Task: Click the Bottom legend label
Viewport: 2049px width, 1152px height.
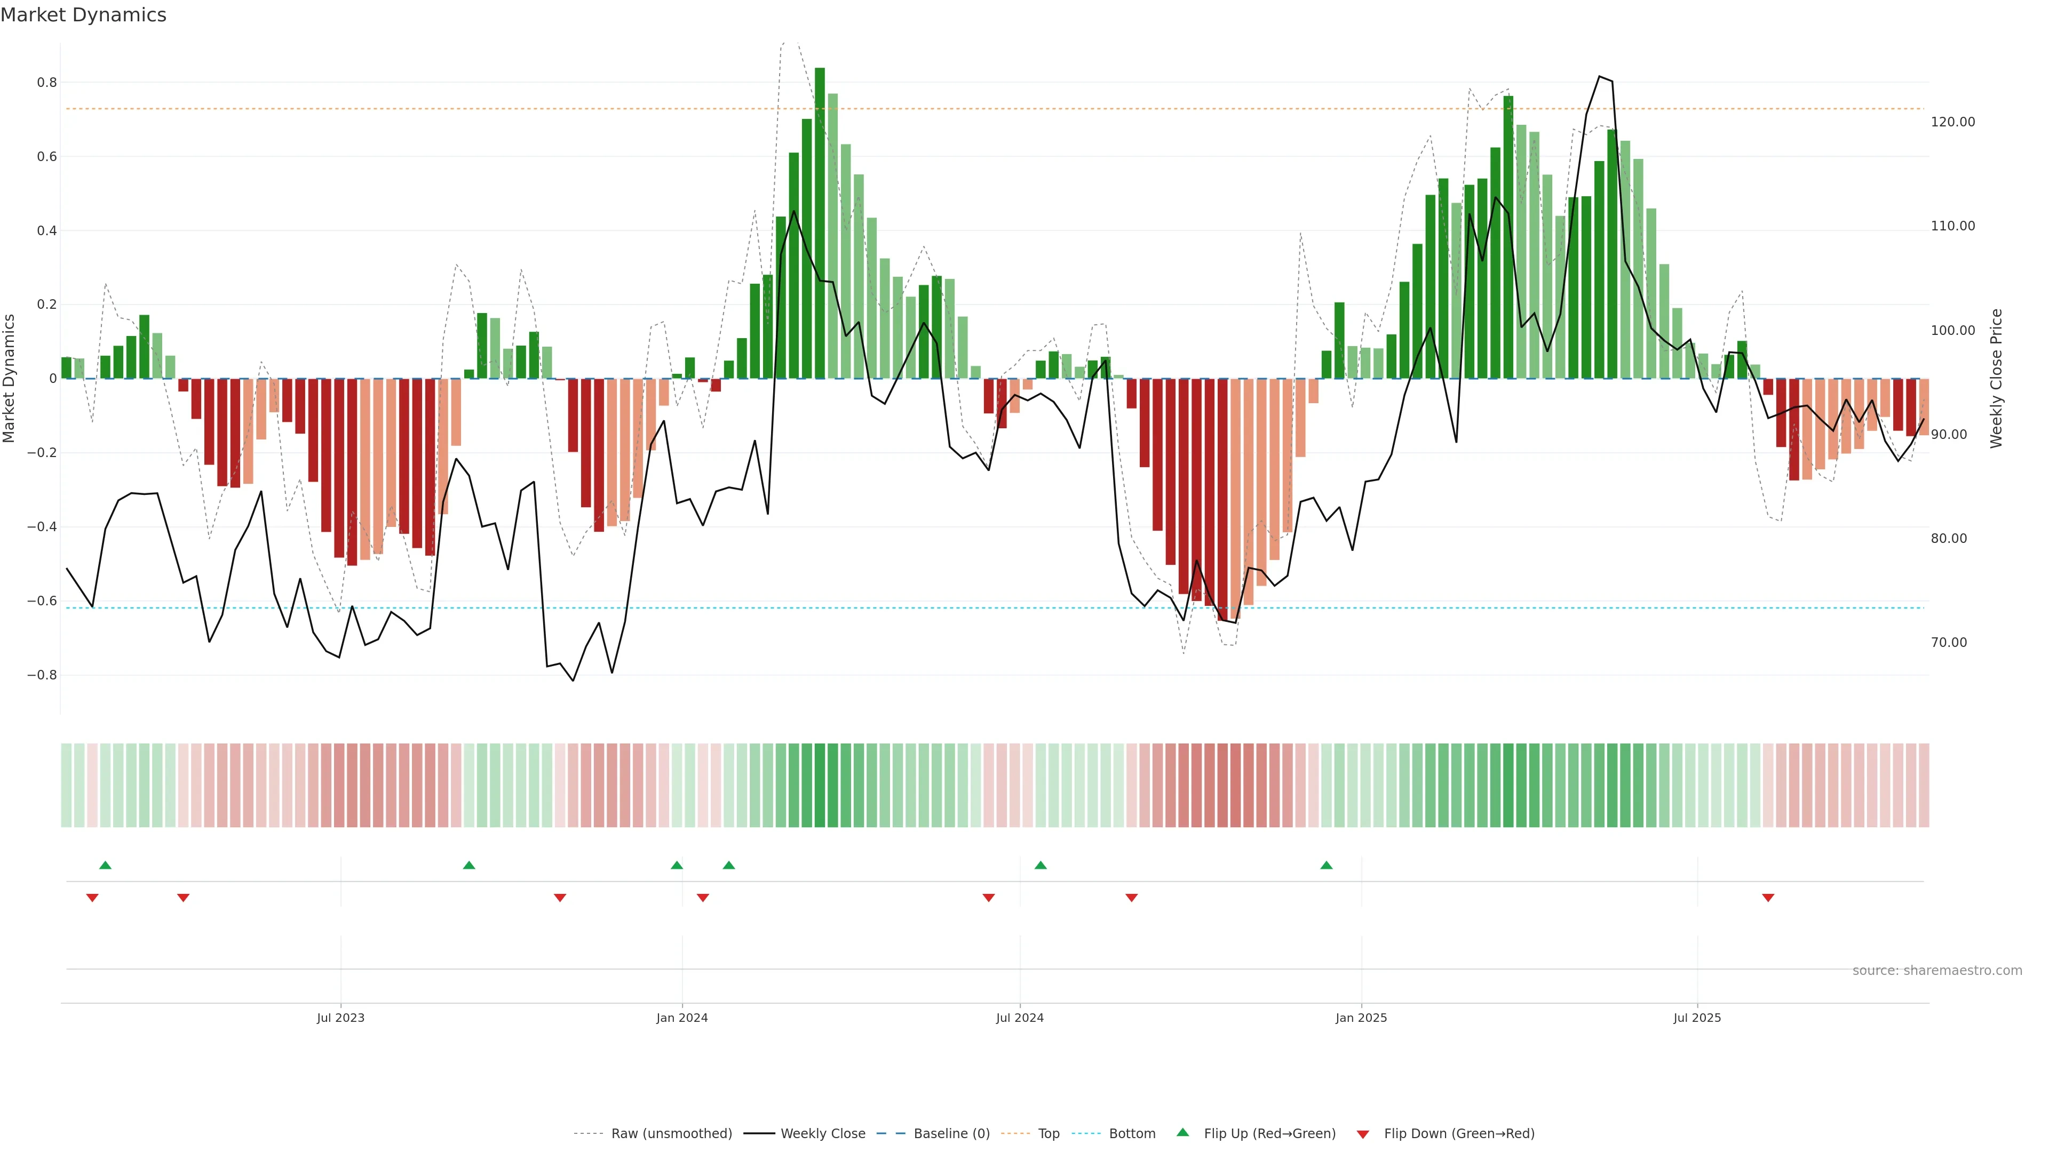Action: point(1132,1133)
